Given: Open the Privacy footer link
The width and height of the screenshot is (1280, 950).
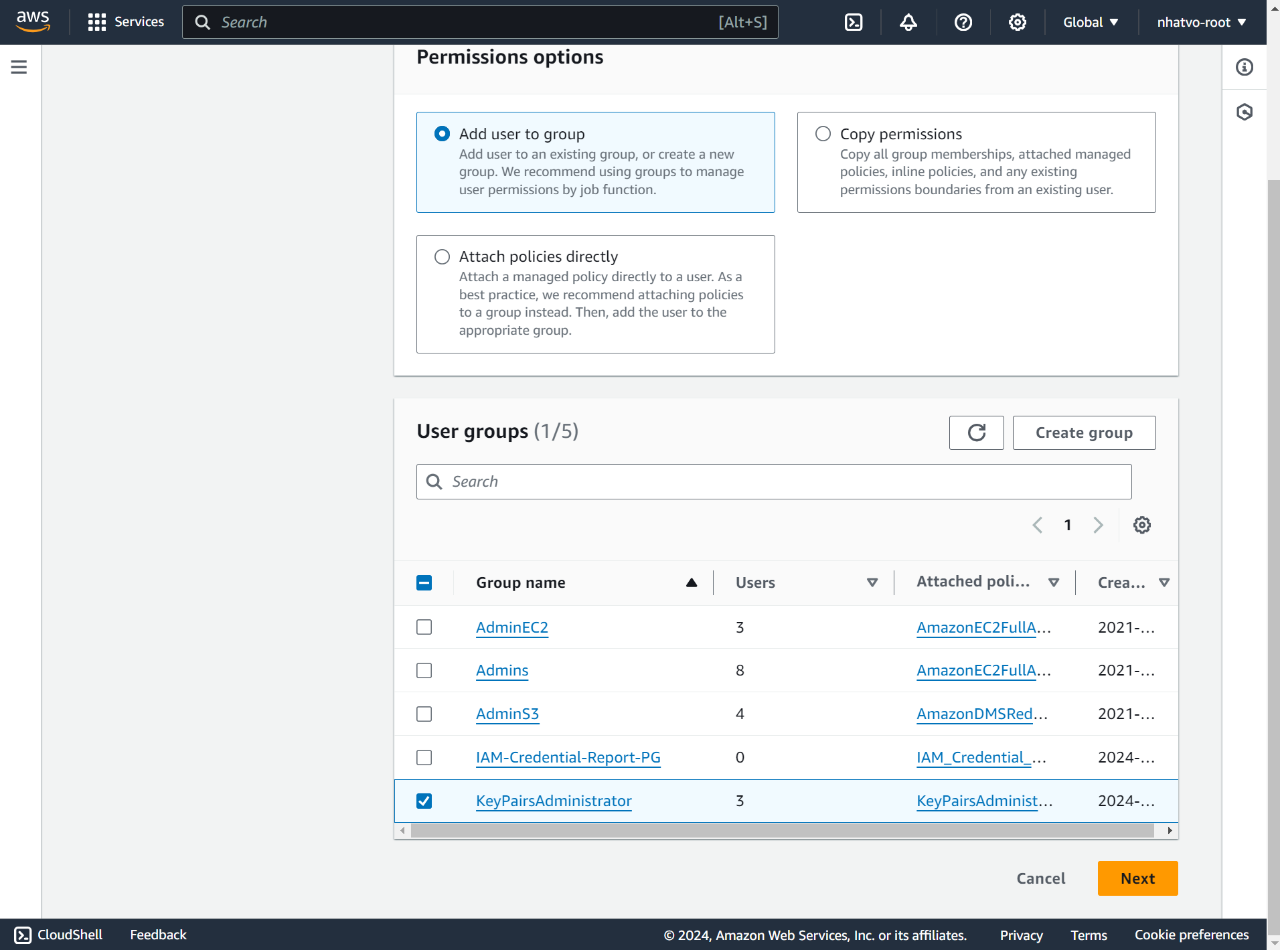Looking at the screenshot, I should point(1021,935).
